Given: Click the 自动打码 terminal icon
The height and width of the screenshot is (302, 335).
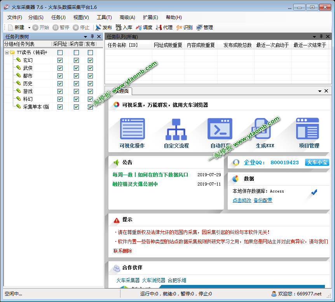Looking at the screenshot, I should point(220,129).
